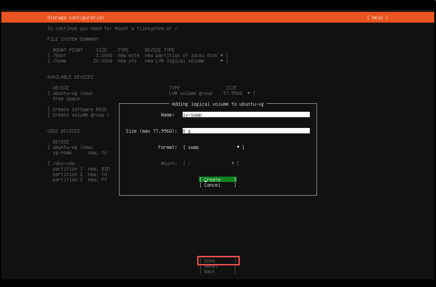Select Done at the bottom

[x=218, y=261]
